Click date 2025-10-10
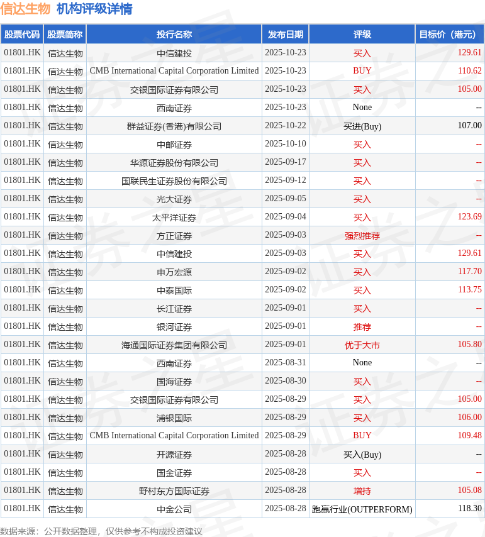This screenshot has height=537, width=485. point(286,143)
